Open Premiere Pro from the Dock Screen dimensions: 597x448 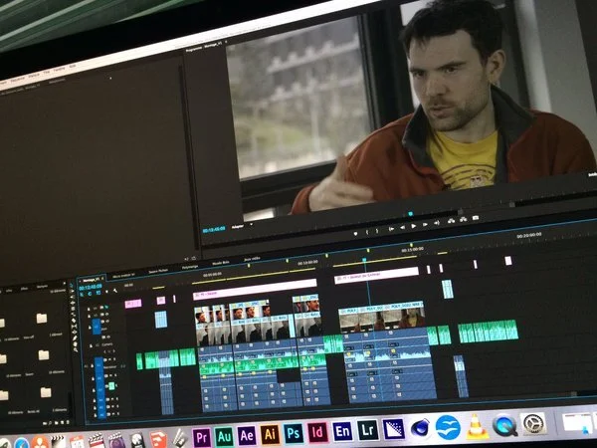coord(202,437)
